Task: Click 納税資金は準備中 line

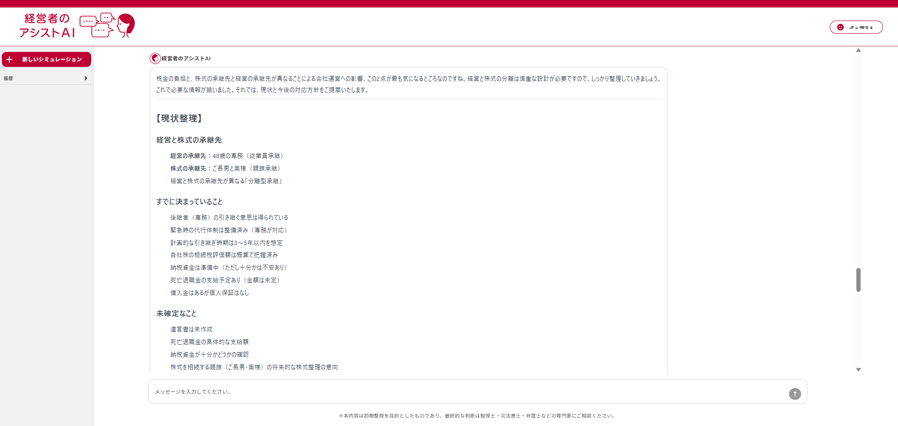Action: click(x=229, y=267)
